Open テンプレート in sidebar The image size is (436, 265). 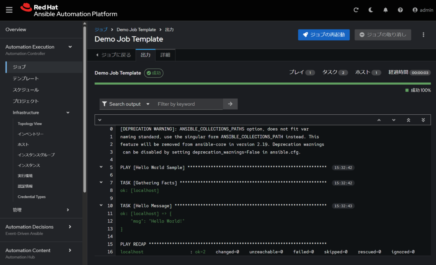(x=26, y=78)
